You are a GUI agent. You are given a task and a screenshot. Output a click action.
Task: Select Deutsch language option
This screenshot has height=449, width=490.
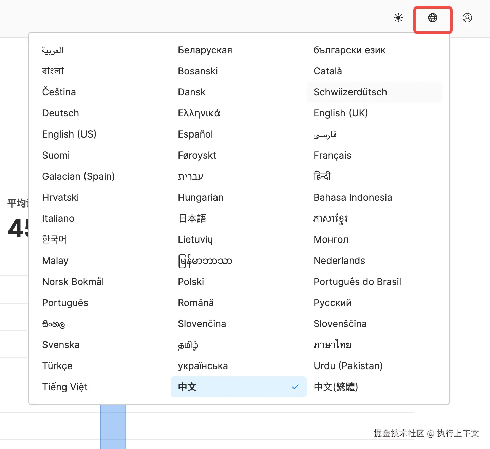(x=60, y=113)
